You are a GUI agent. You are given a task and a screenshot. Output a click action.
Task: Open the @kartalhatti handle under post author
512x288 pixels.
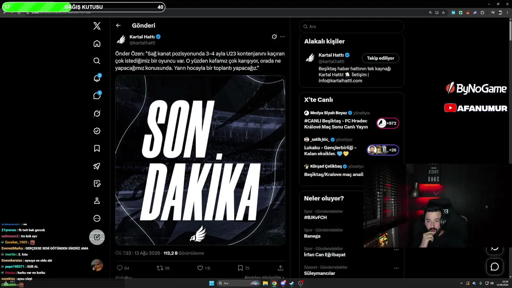tap(142, 43)
